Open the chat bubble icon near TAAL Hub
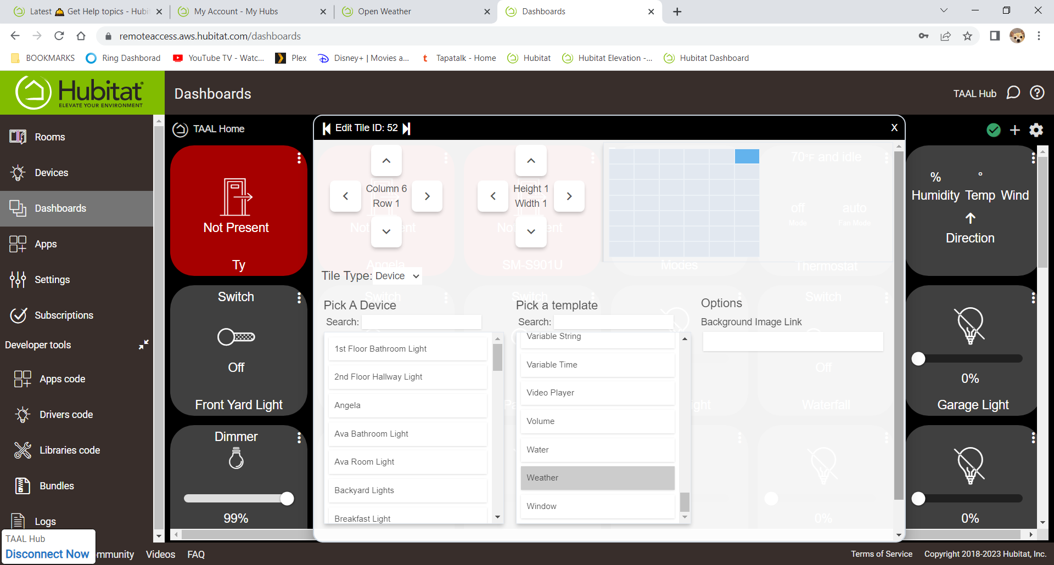Screen dimensions: 1054x565 (x=1013, y=93)
